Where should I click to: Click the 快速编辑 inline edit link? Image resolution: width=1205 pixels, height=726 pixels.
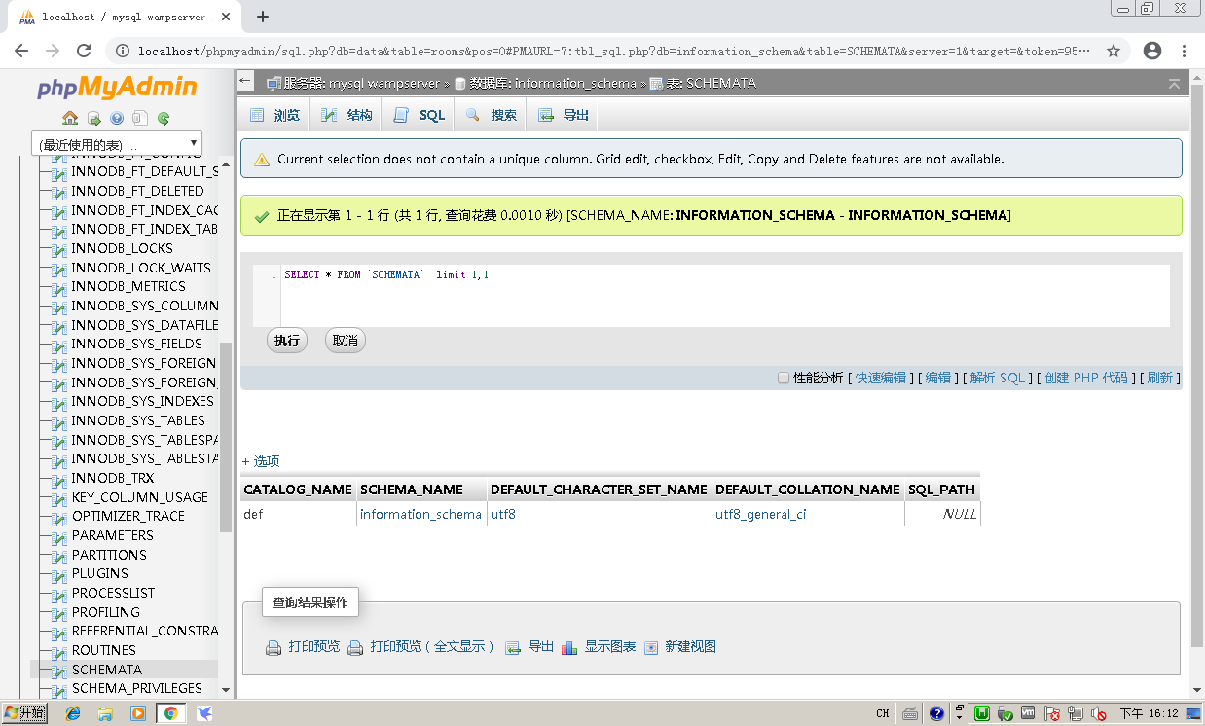881,378
